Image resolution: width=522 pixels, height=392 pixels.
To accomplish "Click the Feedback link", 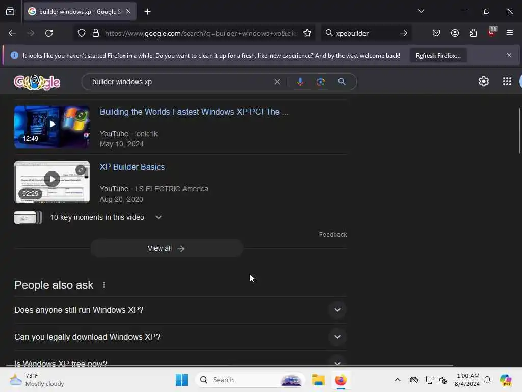I will point(332,235).
